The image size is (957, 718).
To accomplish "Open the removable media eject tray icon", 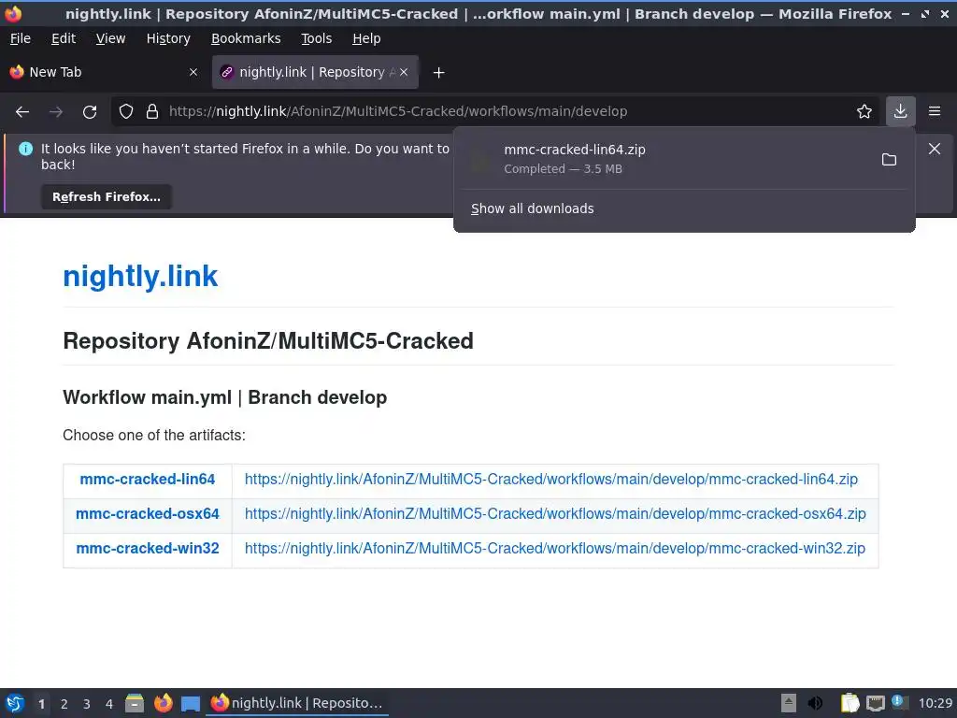I will (x=789, y=703).
